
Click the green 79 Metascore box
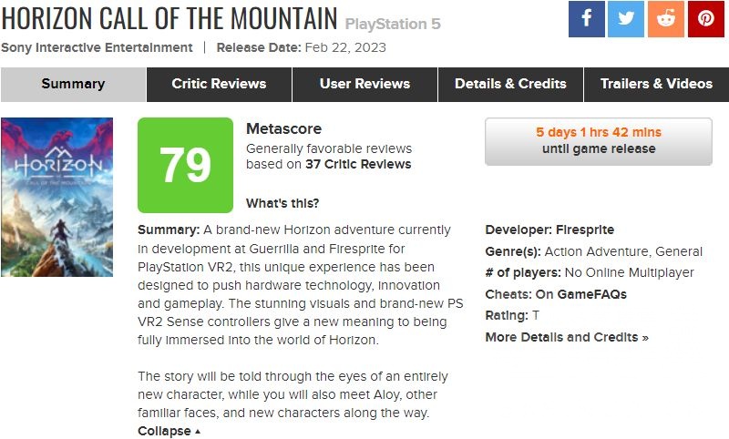(x=185, y=165)
